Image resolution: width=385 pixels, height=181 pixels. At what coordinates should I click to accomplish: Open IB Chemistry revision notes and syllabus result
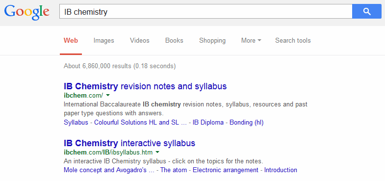tap(145, 86)
